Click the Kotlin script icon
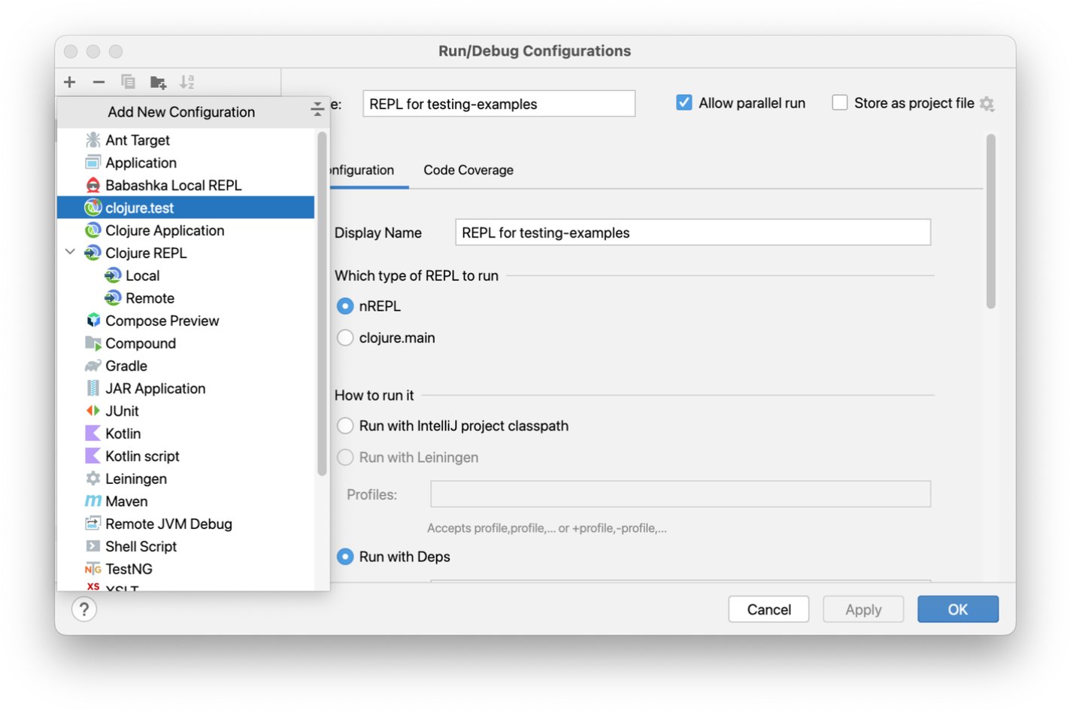This screenshot has height=711, width=1070. point(92,456)
